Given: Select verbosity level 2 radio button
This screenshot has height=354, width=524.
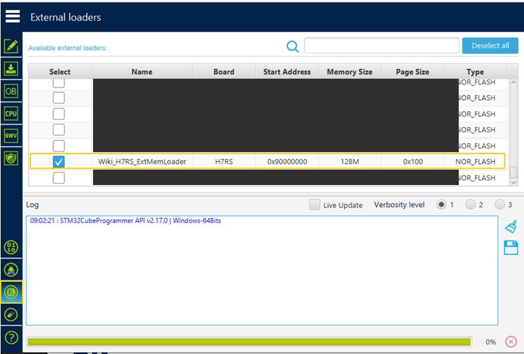Looking at the screenshot, I should click(470, 204).
